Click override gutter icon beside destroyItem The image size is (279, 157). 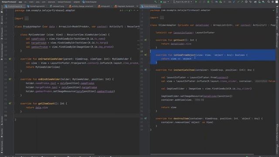tap(146, 118)
